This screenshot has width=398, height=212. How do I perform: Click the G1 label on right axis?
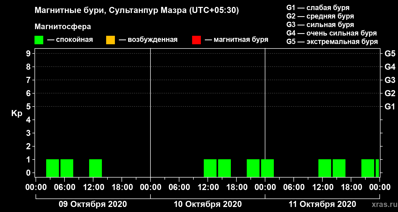click(390, 107)
